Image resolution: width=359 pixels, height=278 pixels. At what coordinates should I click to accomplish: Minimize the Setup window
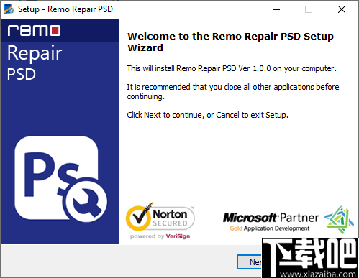pos(276,9)
